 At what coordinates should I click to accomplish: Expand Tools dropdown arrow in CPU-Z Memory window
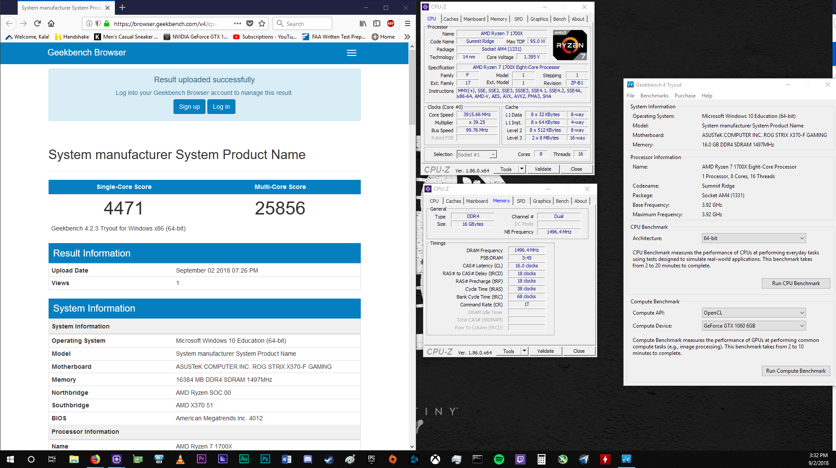[x=525, y=351]
